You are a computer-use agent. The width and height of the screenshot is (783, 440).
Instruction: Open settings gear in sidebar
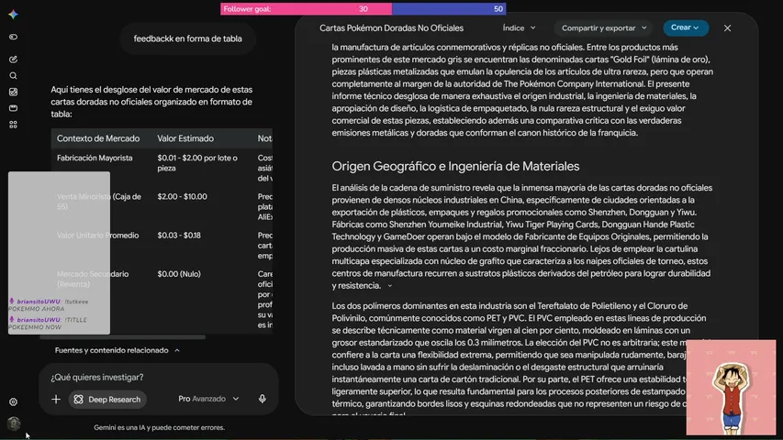point(14,401)
